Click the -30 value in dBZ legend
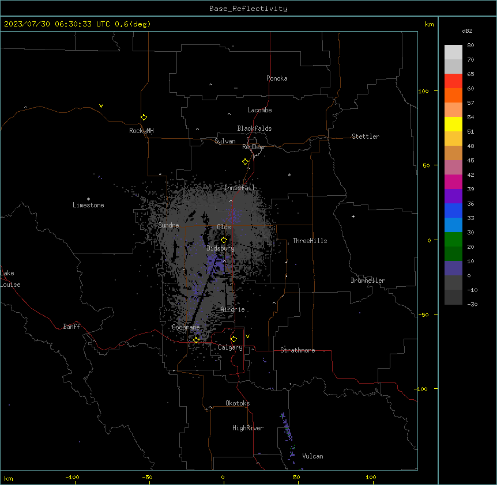This screenshot has height=485, width=497. 472,304
